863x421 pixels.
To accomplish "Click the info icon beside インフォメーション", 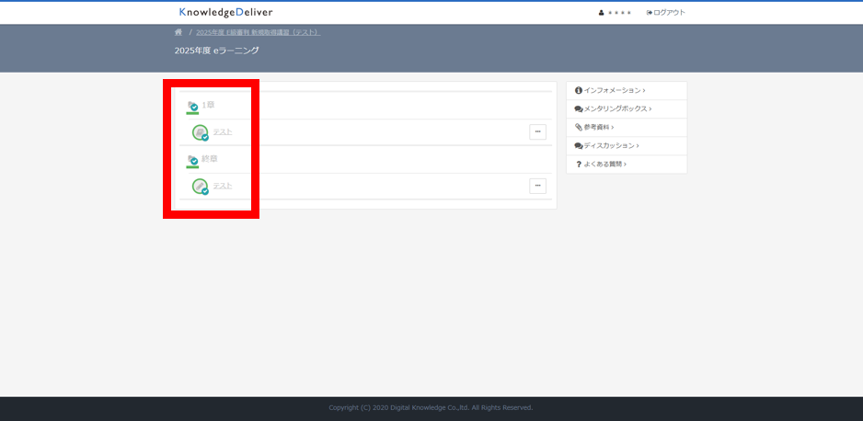I will pyautogui.click(x=579, y=90).
